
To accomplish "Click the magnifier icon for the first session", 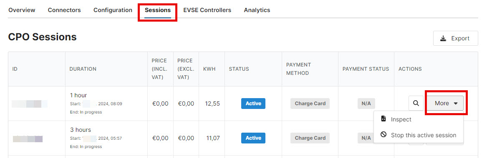I will tap(416, 103).
